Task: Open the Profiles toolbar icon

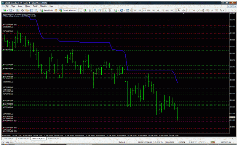Action: [11, 10]
